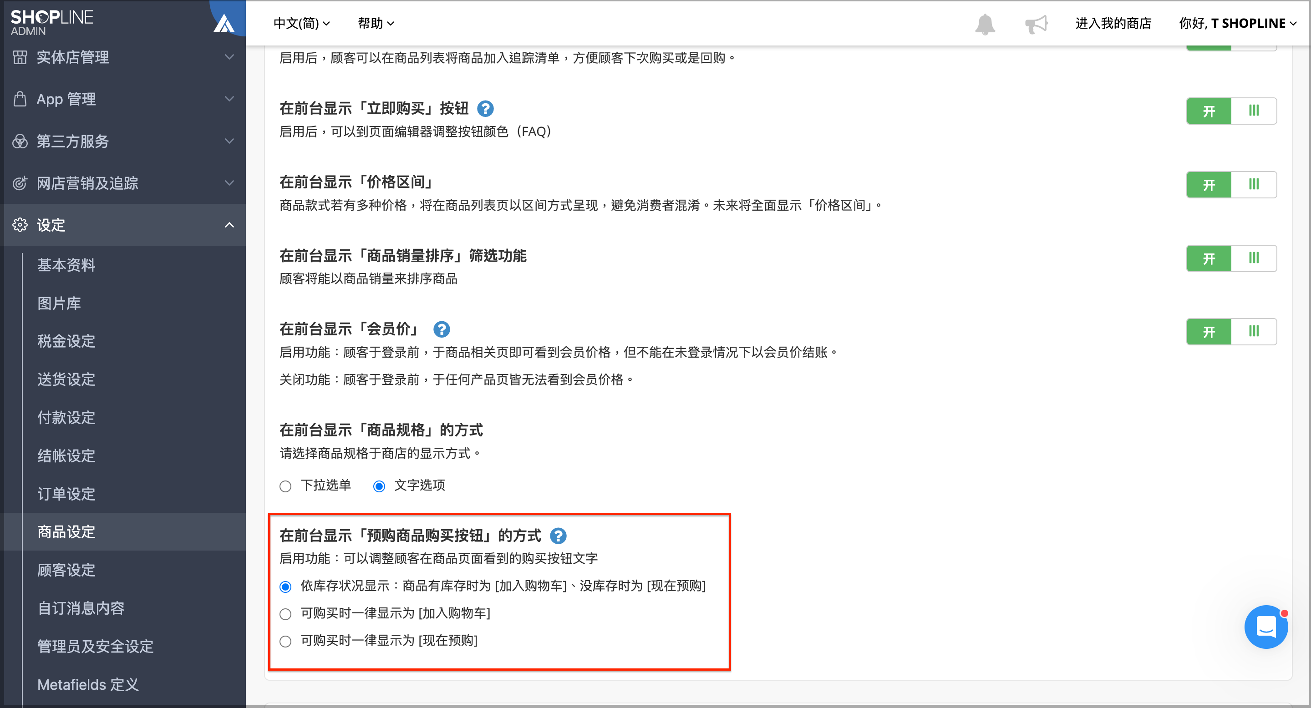1311x708 pixels.
Task: Click the SHOPLINE Admin logo
Action: pyautogui.click(x=52, y=22)
